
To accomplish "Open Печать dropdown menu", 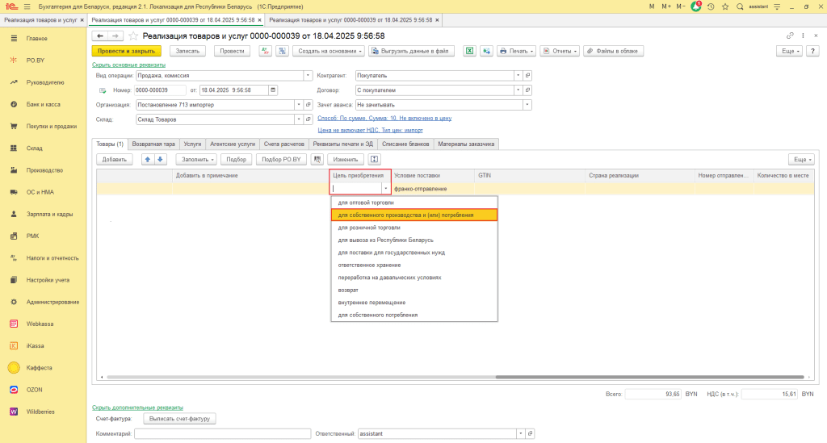I will pyautogui.click(x=516, y=51).
